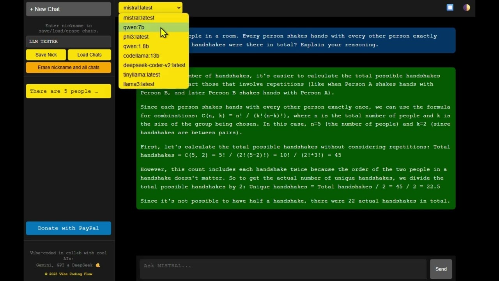Toggle the light/dark theme icon
499x281 pixels.
pos(466,7)
